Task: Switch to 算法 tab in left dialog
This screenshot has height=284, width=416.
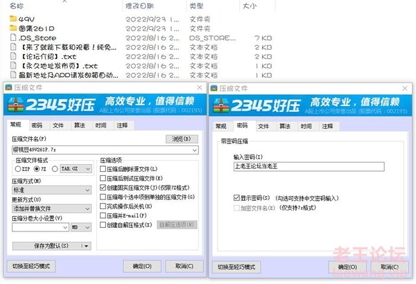Action: pyautogui.click(x=79, y=125)
